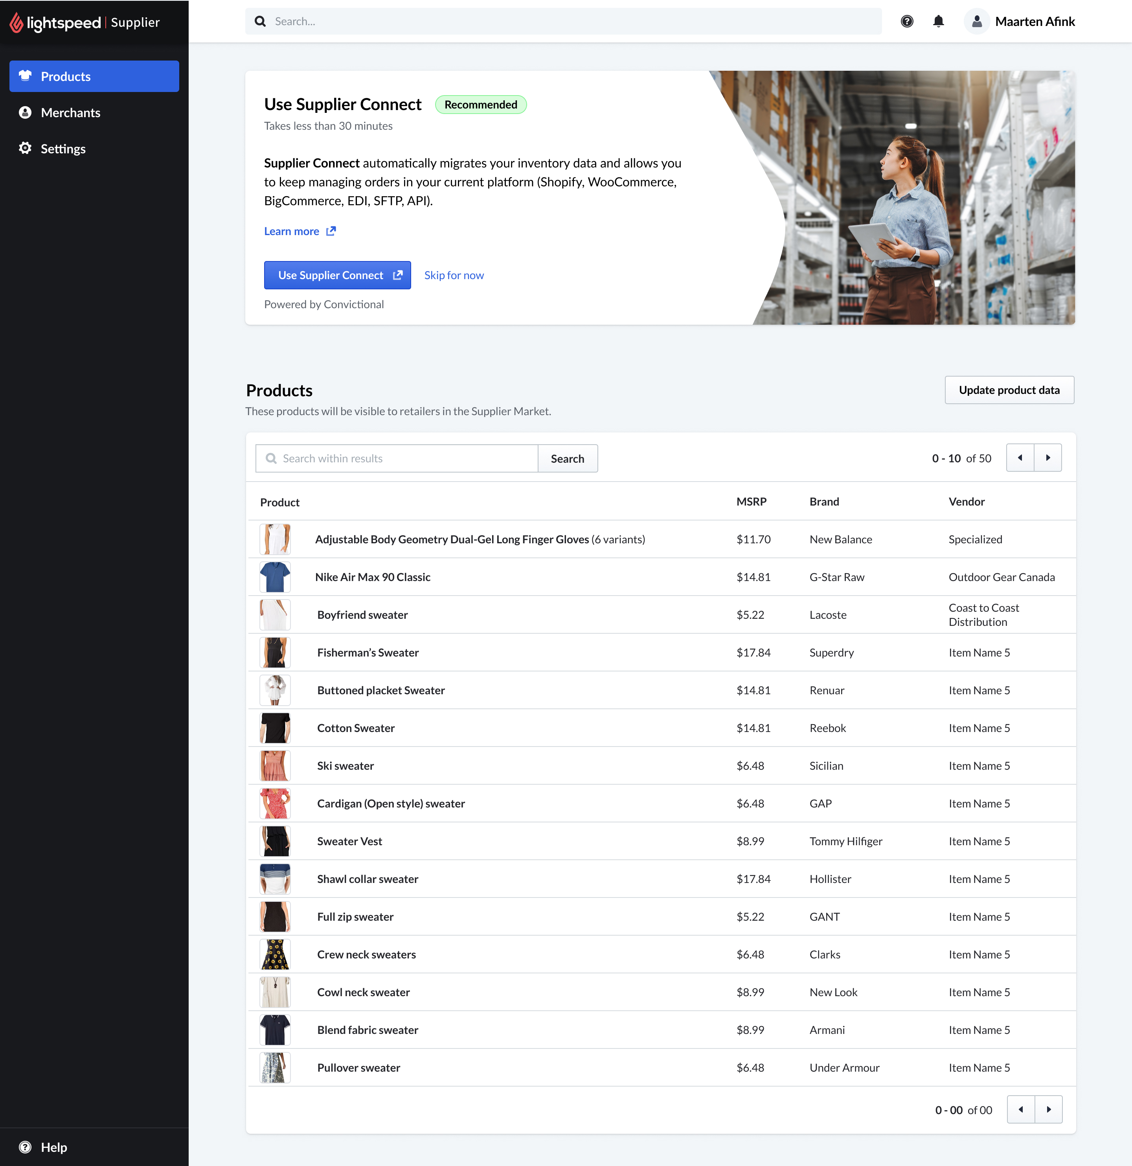Image resolution: width=1132 pixels, height=1166 pixels.
Task: Open the Cowl neck sweater thumbnail
Action: click(x=275, y=992)
